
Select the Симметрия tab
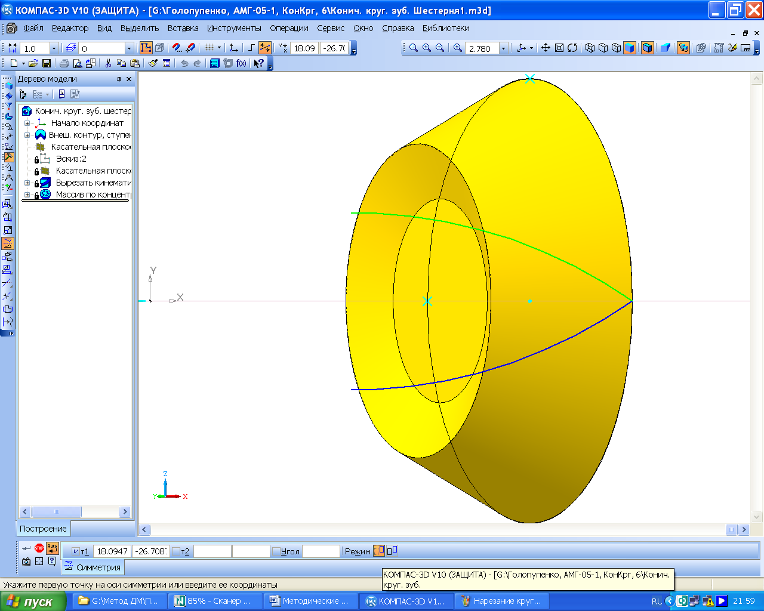[x=93, y=567]
